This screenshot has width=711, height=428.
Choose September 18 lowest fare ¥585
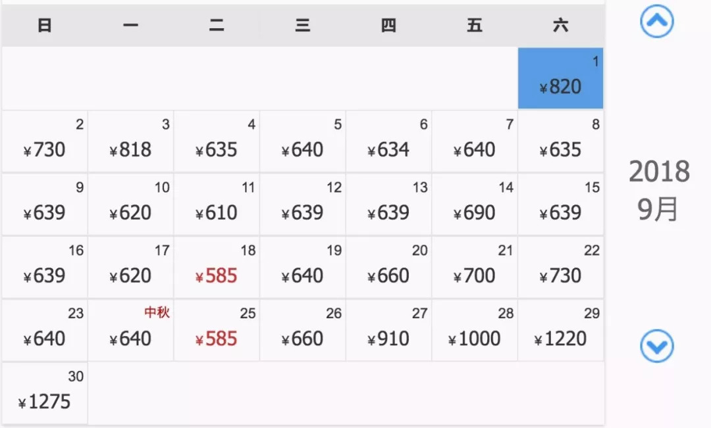[217, 267]
